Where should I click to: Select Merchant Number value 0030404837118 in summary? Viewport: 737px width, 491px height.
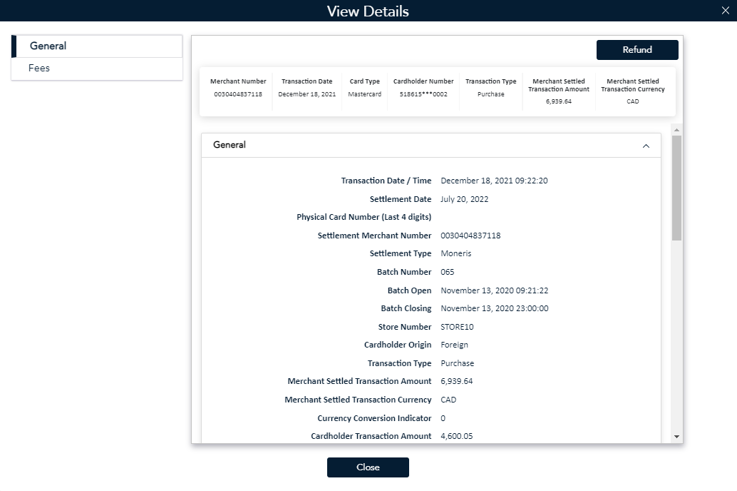pos(238,94)
